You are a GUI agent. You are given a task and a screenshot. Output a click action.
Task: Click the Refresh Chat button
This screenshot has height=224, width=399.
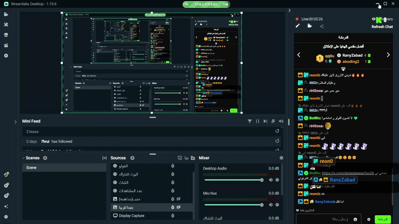[382, 27]
